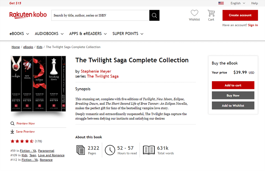Screen dimensions: 265x171
Task: Click the star rating icons
Action: (22, 141)
